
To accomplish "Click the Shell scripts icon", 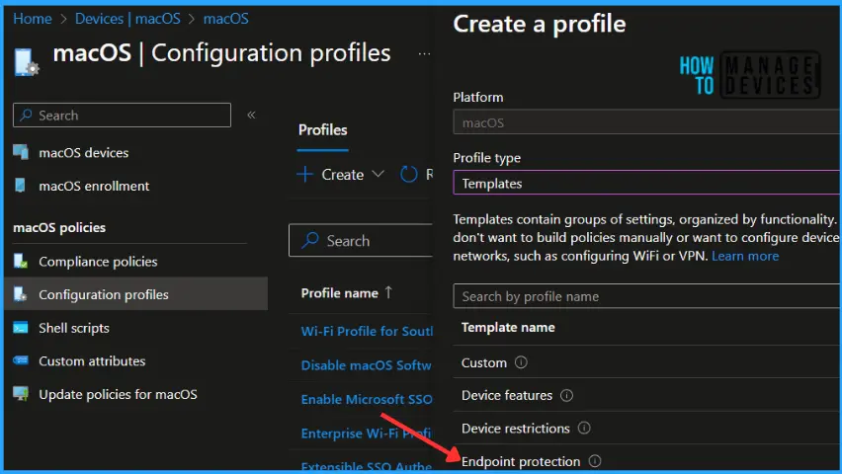I will click(x=21, y=328).
